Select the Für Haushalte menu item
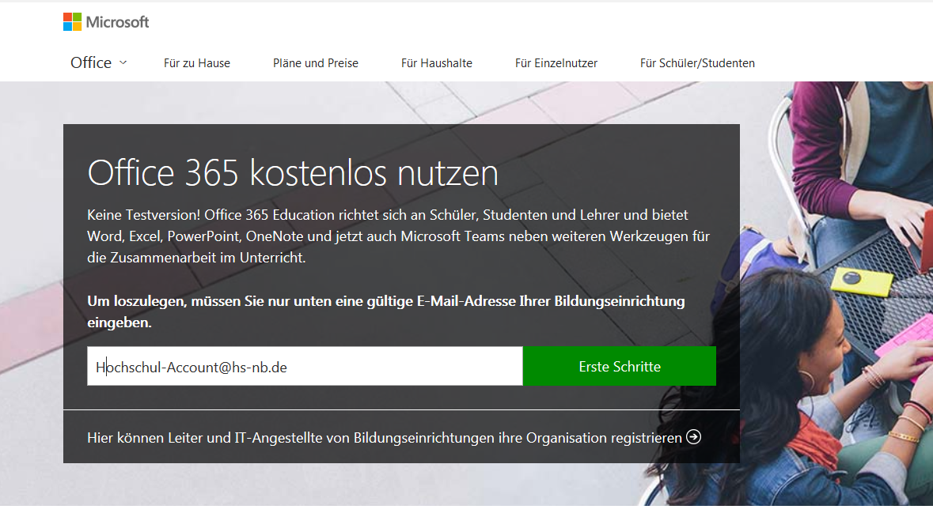 (437, 63)
